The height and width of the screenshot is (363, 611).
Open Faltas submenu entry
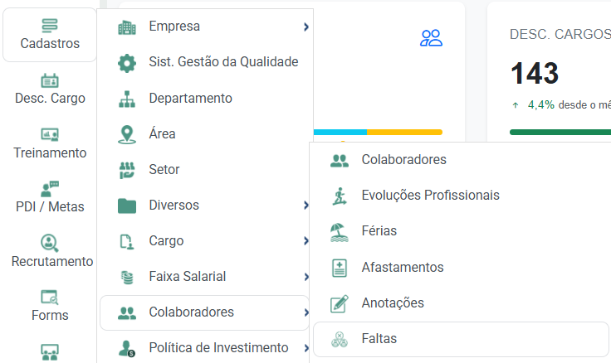click(461, 339)
